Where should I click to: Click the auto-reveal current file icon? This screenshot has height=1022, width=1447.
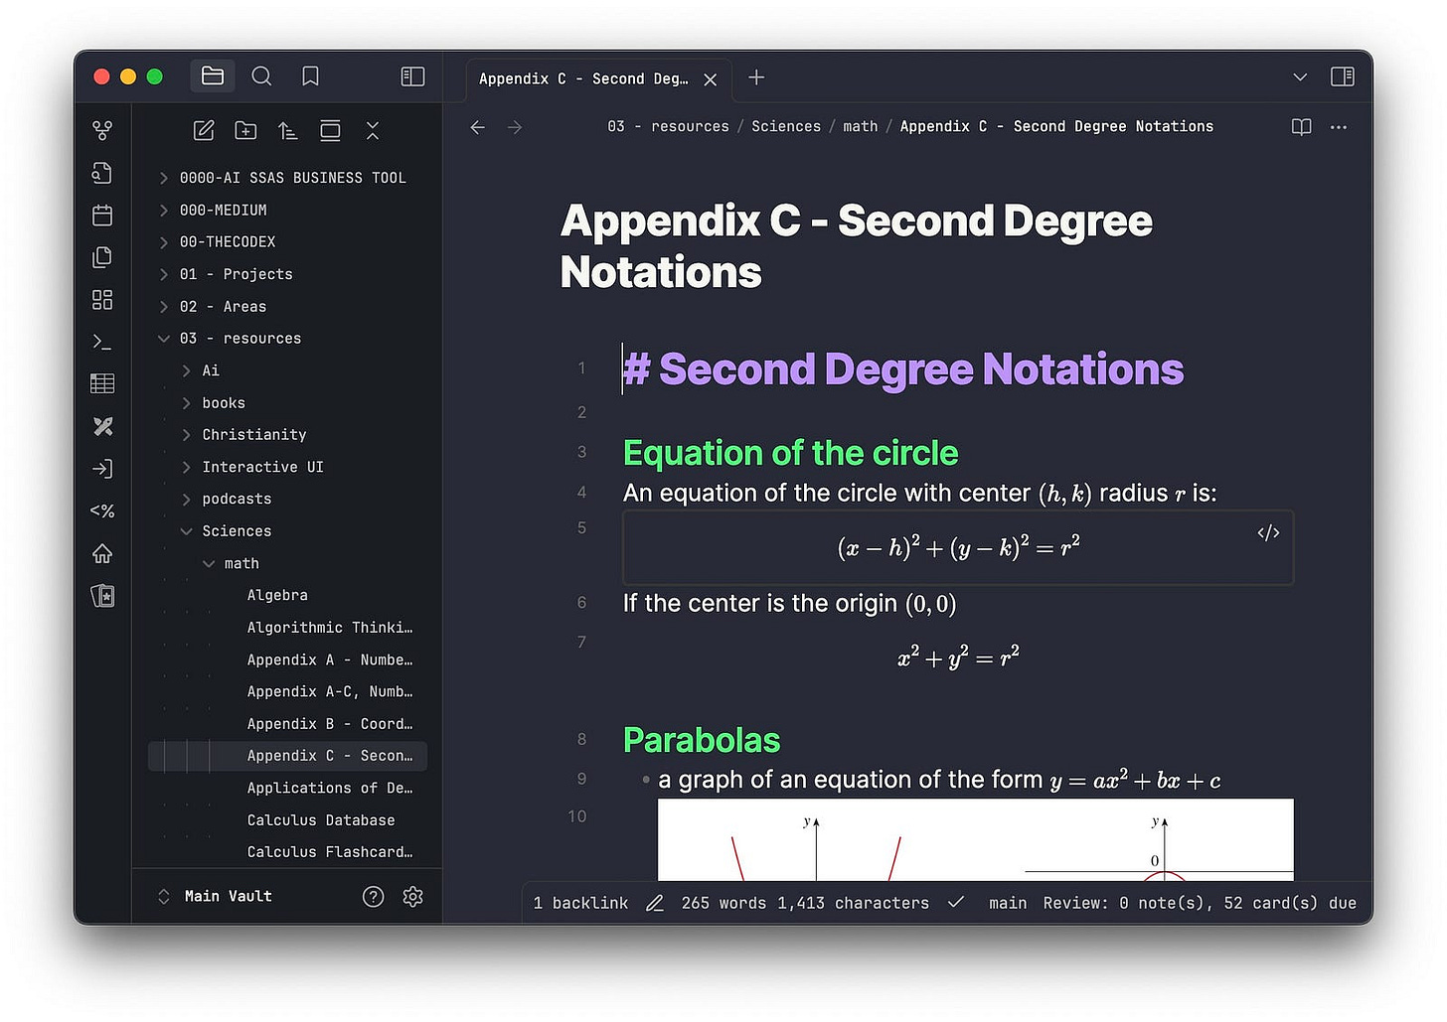pos(330,131)
